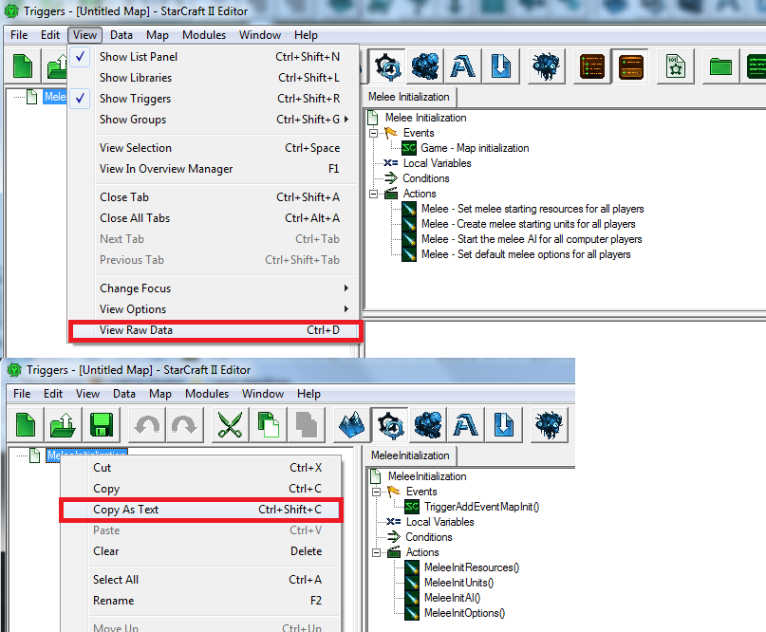Select the Game - Map initialization event

tap(475, 148)
